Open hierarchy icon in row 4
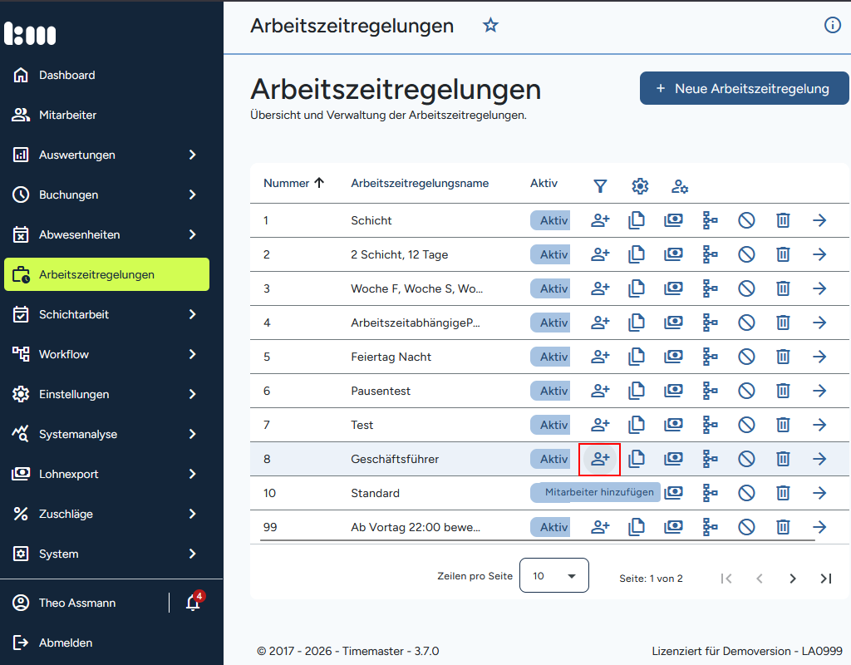851x665 pixels. click(x=710, y=323)
